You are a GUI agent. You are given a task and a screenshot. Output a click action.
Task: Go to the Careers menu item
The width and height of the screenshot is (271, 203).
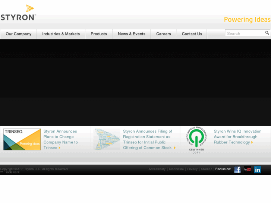164,34
